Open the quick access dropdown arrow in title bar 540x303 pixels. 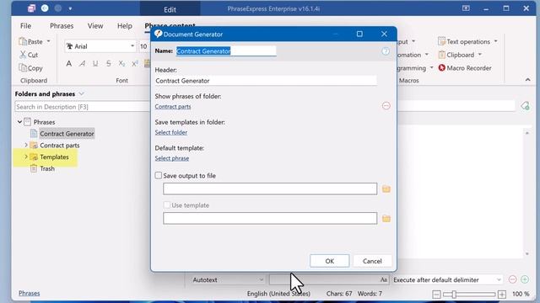tap(70, 8)
